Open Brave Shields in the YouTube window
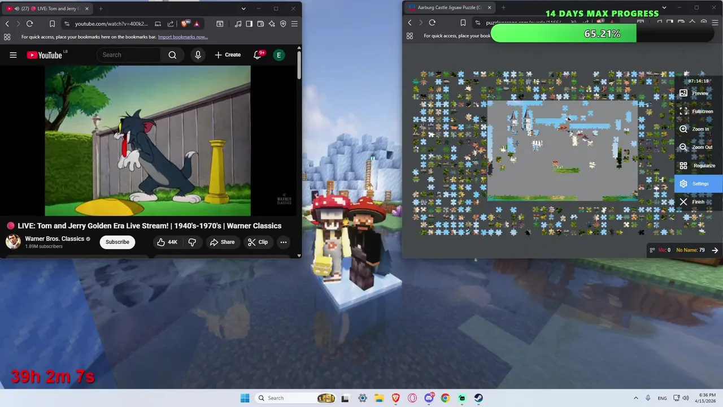723x407 pixels. [185, 24]
